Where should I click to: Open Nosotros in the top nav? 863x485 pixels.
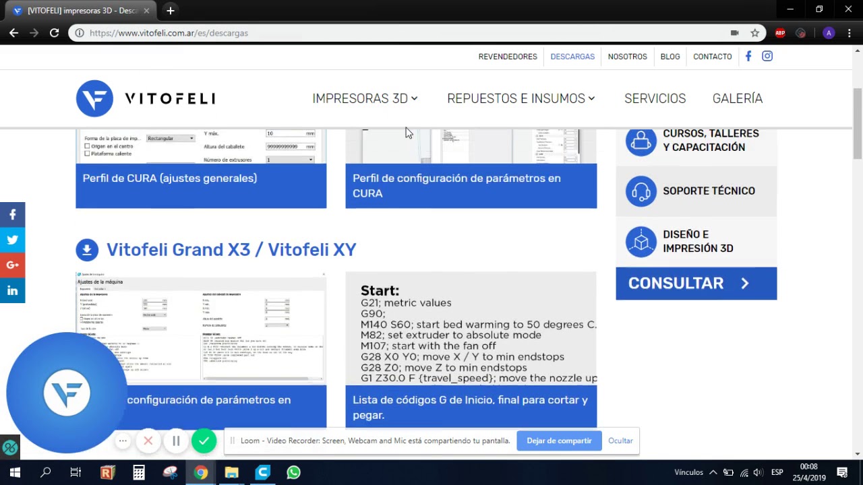[x=627, y=57]
